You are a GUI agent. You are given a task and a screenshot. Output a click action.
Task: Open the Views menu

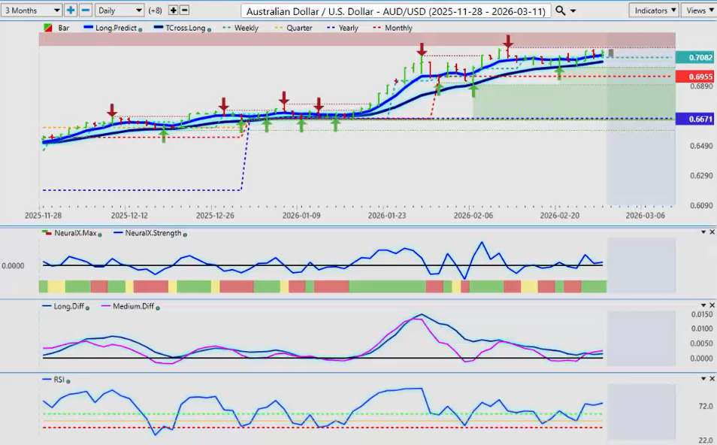click(x=699, y=11)
